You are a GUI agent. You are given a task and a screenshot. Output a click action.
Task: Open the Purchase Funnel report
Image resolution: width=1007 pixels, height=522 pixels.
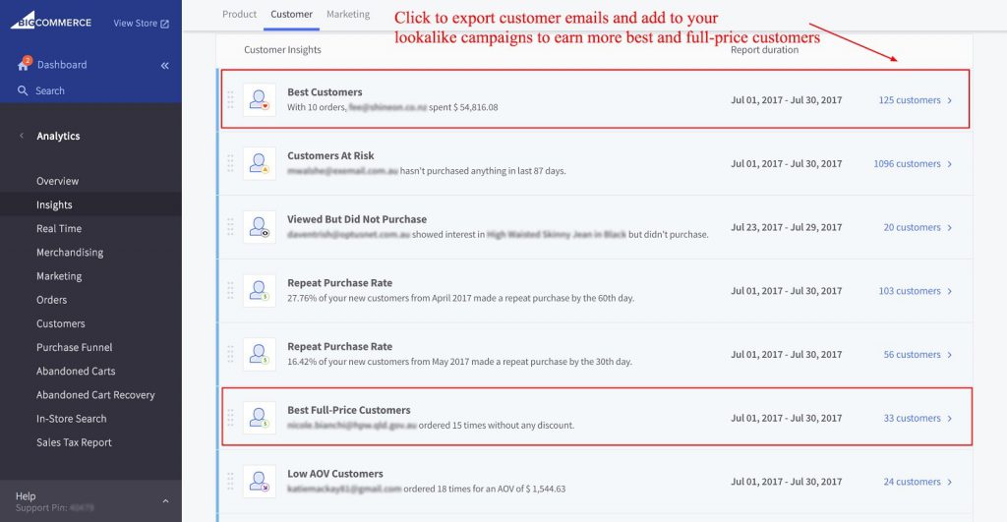pos(75,347)
